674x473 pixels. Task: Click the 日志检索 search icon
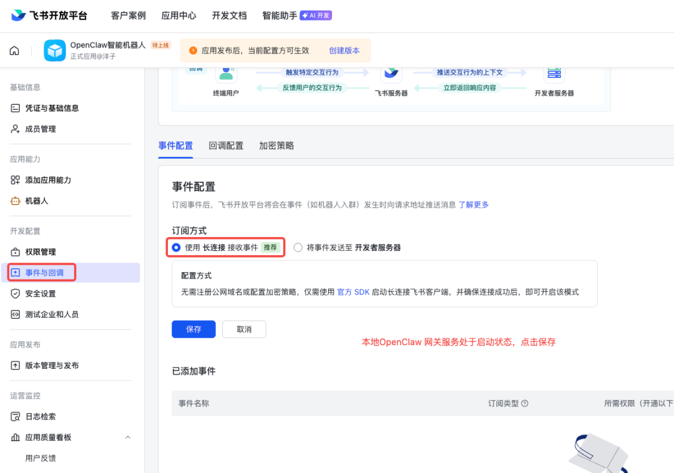[x=16, y=417]
